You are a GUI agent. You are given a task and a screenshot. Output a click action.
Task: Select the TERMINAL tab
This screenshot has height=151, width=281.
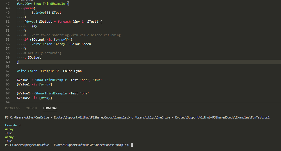[x=50, y=108]
